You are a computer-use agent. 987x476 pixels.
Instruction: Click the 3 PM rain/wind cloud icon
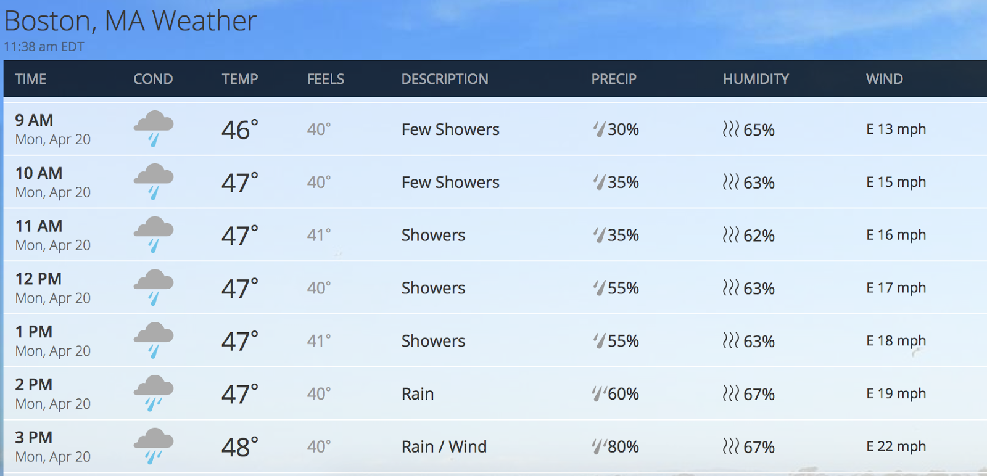coord(154,446)
